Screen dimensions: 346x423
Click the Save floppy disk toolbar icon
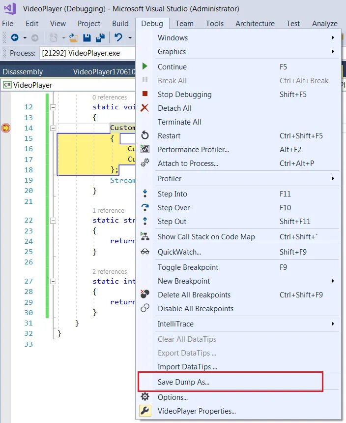[86, 38]
